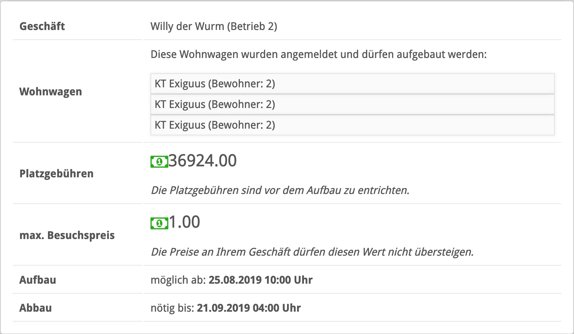Click the setup date 25.08.2019 10:00 Uhr
Screen dimensions: 574x334
260,280
